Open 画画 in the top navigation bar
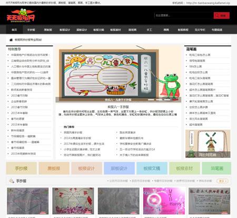 tap(166, 29)
